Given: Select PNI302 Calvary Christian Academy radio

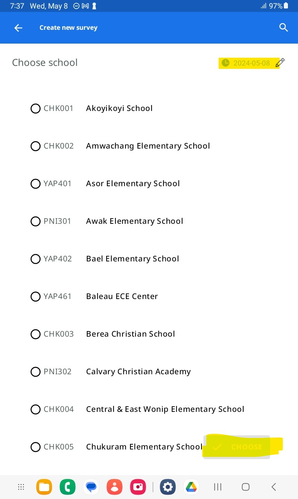Looking at the screenshot, I should (35, 372).
